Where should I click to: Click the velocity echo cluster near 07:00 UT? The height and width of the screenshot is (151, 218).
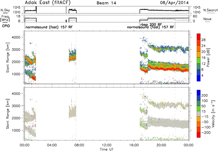72,112
